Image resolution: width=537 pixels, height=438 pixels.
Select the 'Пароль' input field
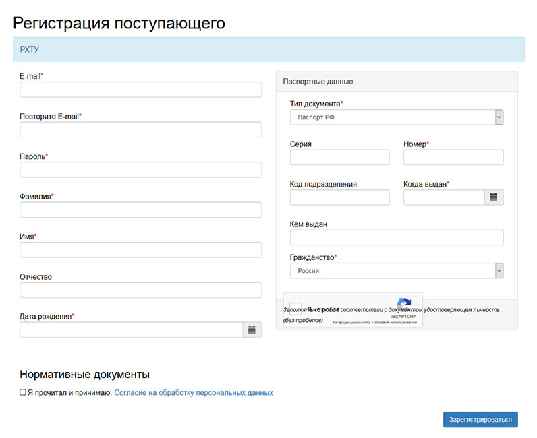140,170
